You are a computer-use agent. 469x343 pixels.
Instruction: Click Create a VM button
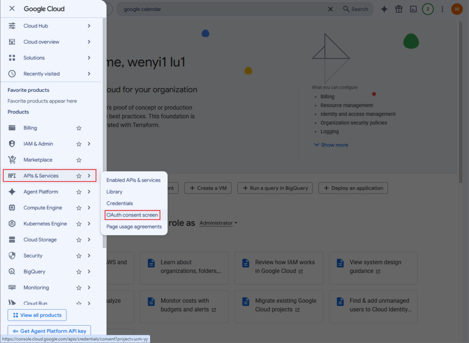[208, 188]
